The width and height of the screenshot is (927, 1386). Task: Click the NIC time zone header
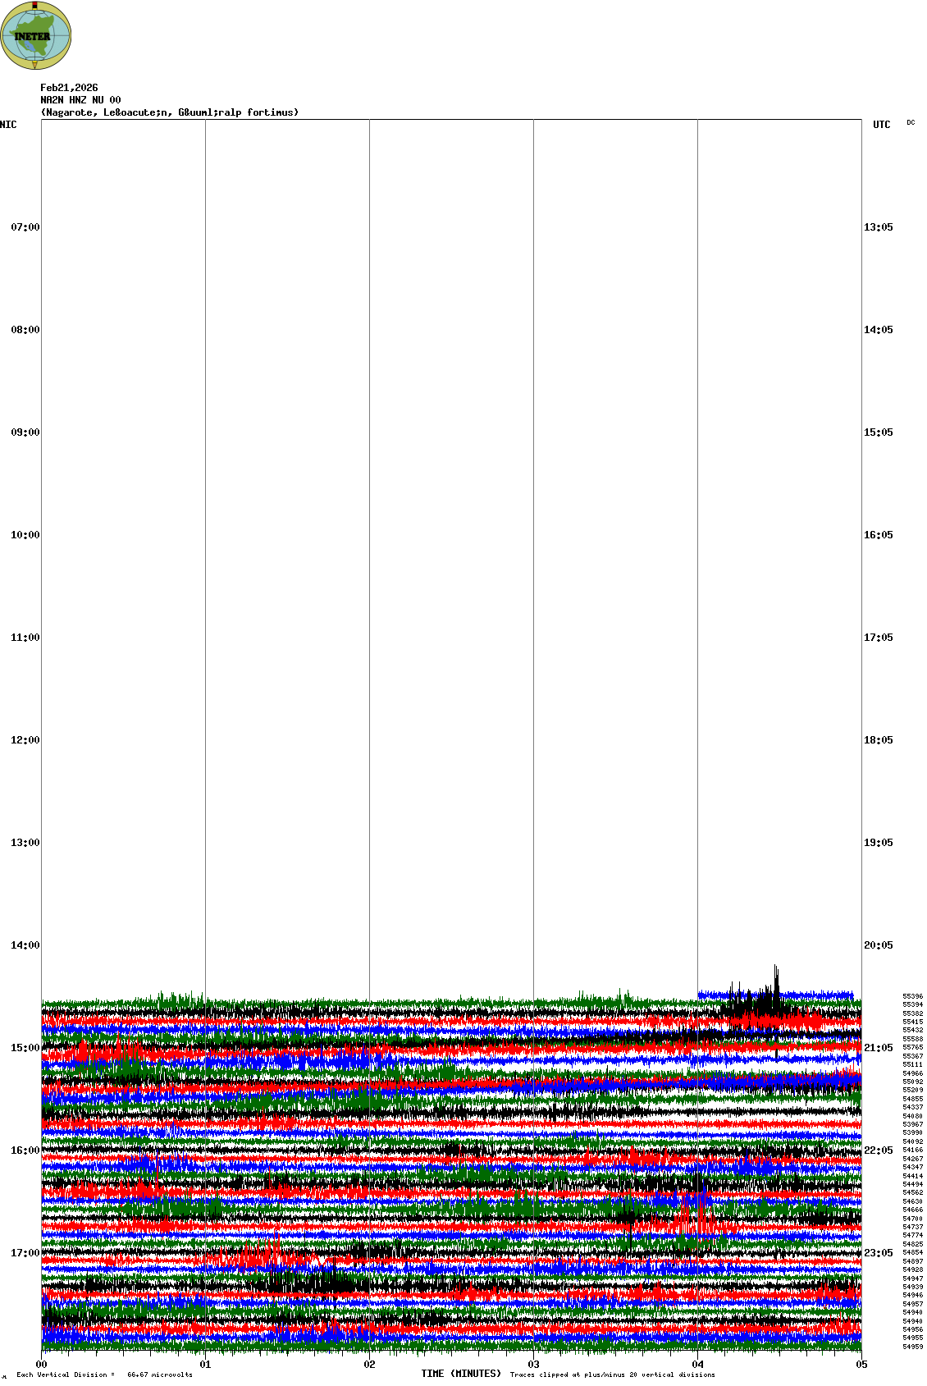click(8, 125)
